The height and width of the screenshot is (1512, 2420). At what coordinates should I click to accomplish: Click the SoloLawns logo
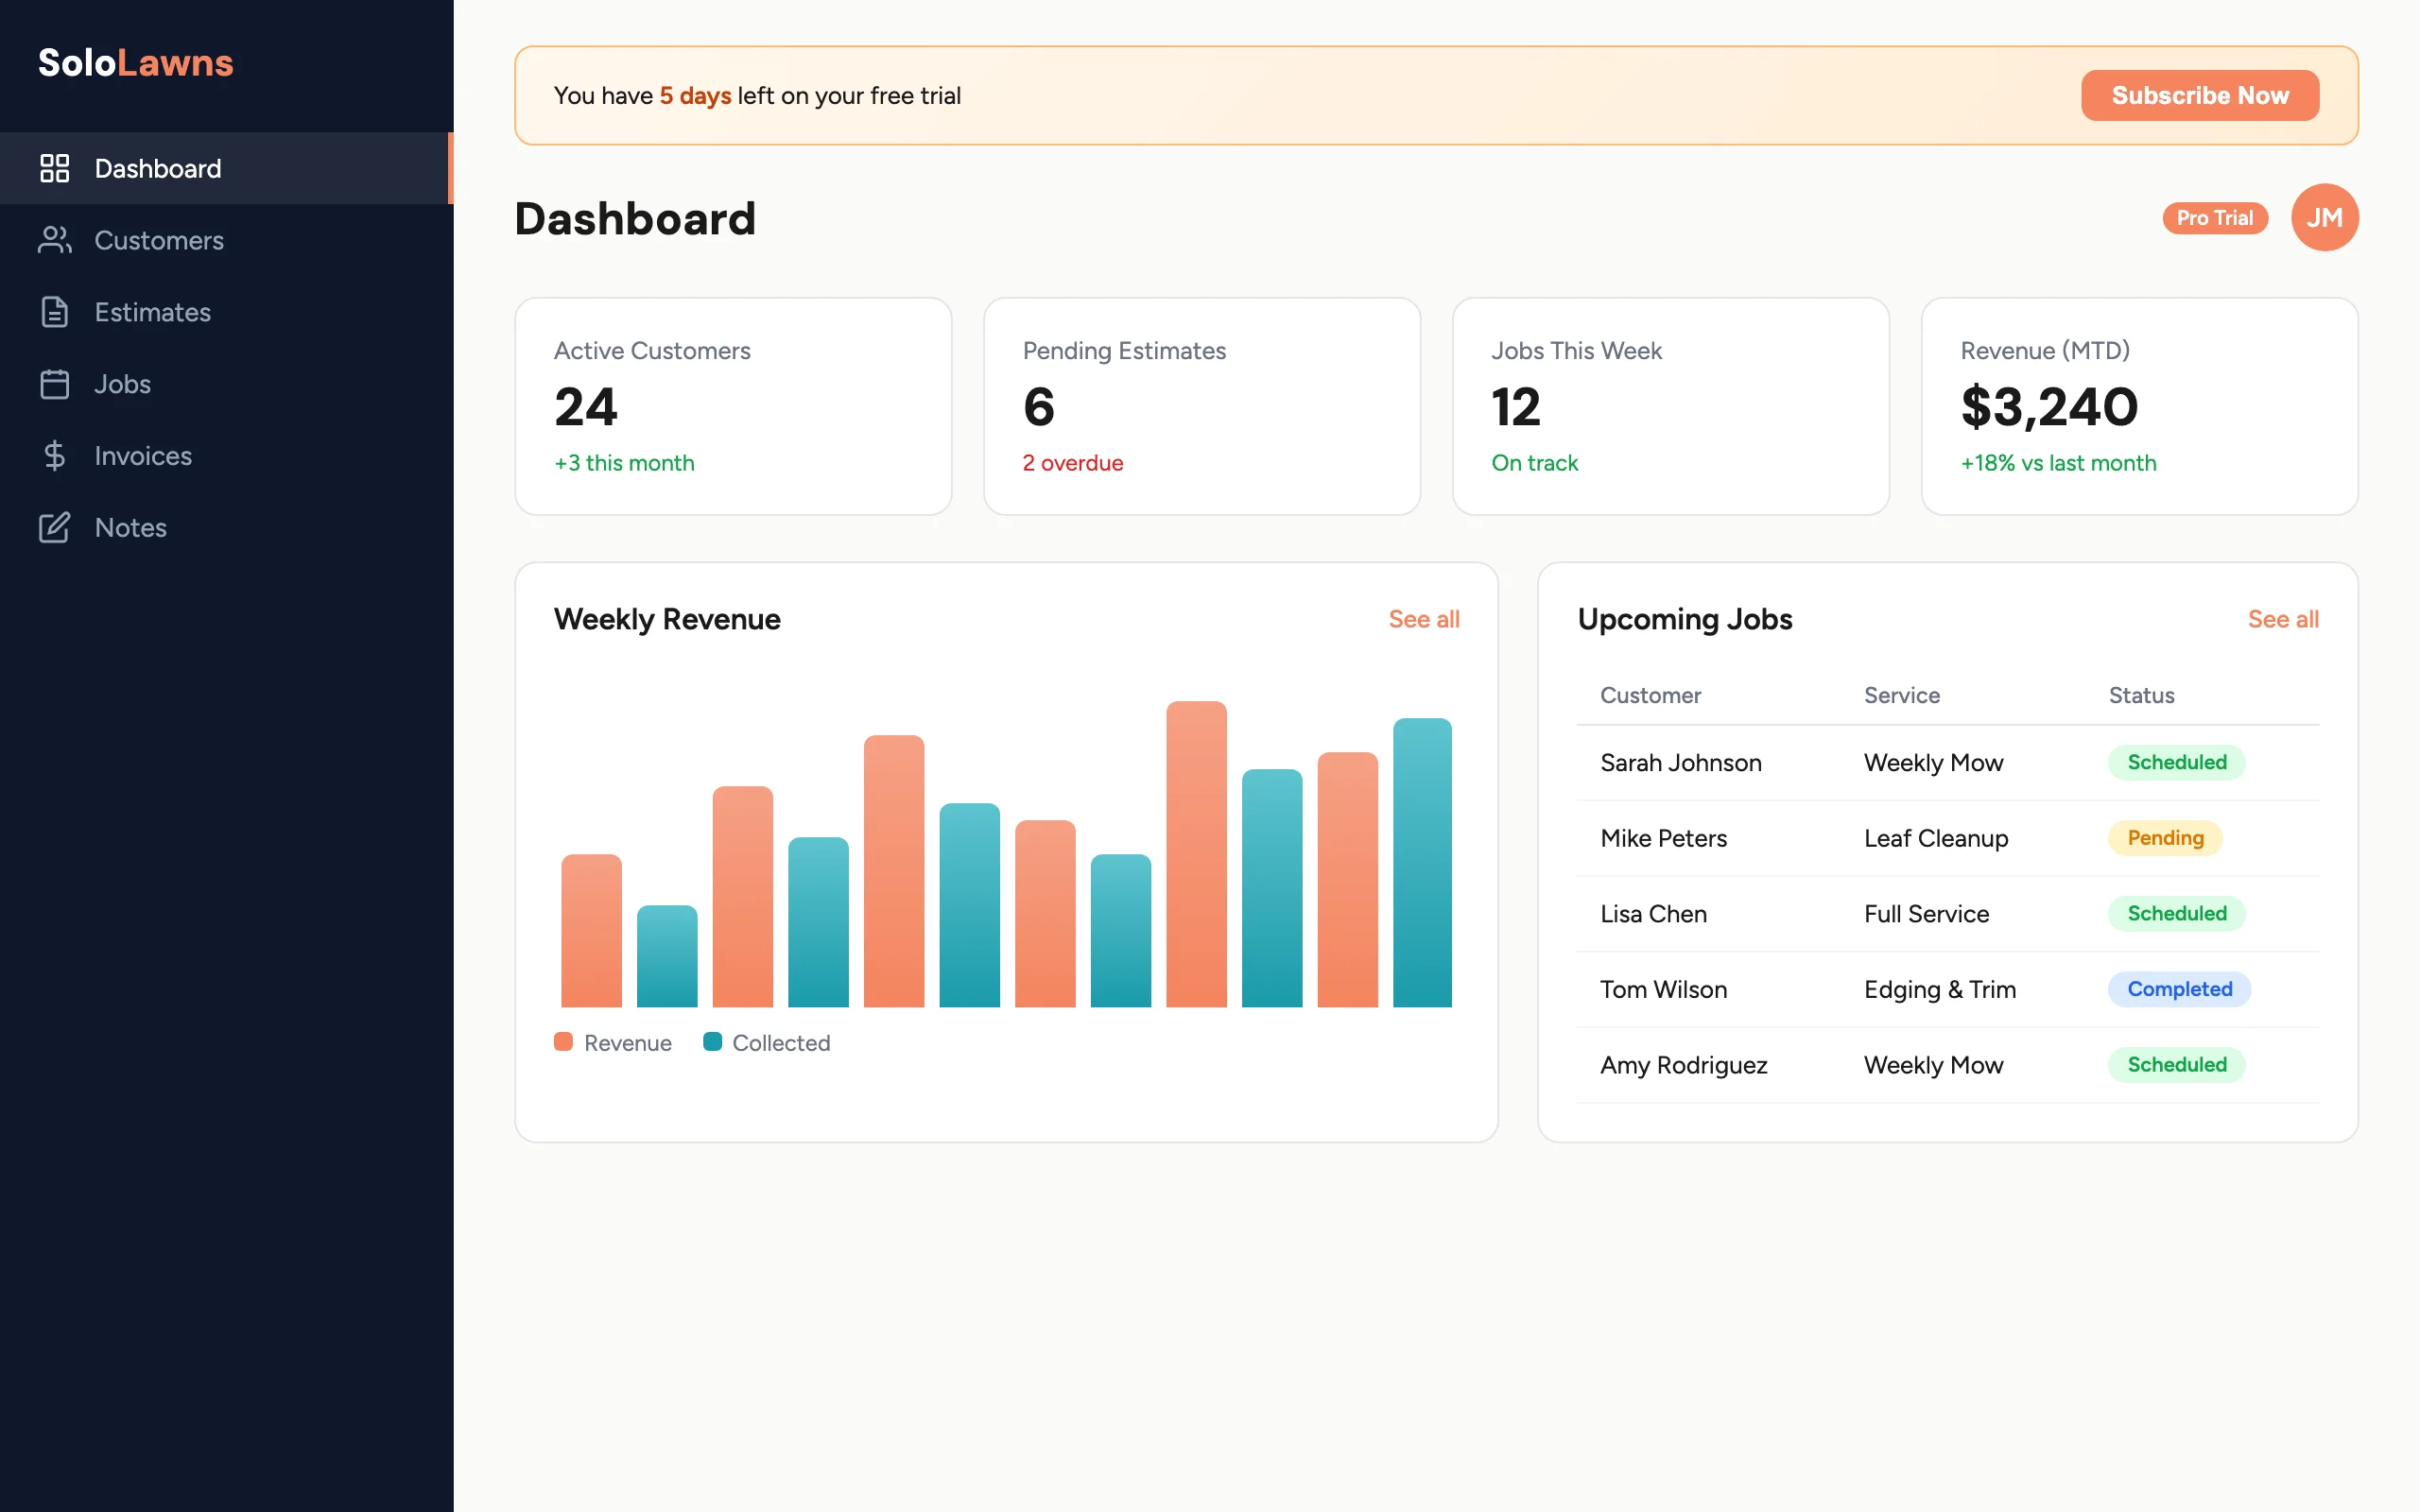click(x=136, y=62)
